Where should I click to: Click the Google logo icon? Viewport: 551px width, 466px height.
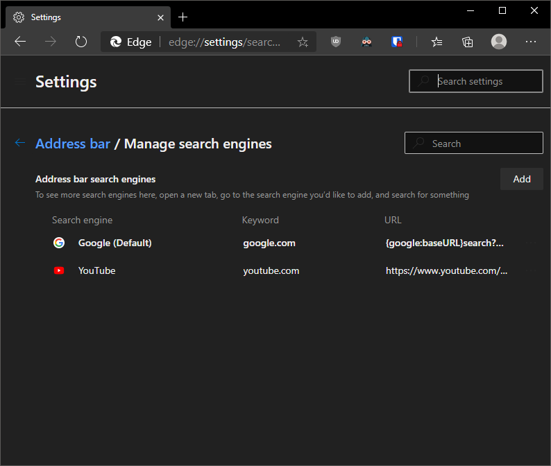point(59,243)
